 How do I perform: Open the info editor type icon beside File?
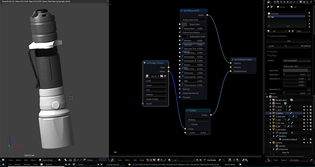pyautogui.click(x=3, y=164)
